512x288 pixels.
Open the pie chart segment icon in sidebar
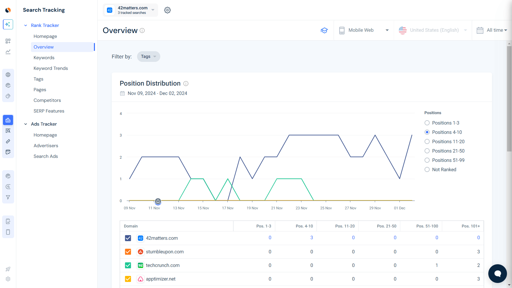8,96
